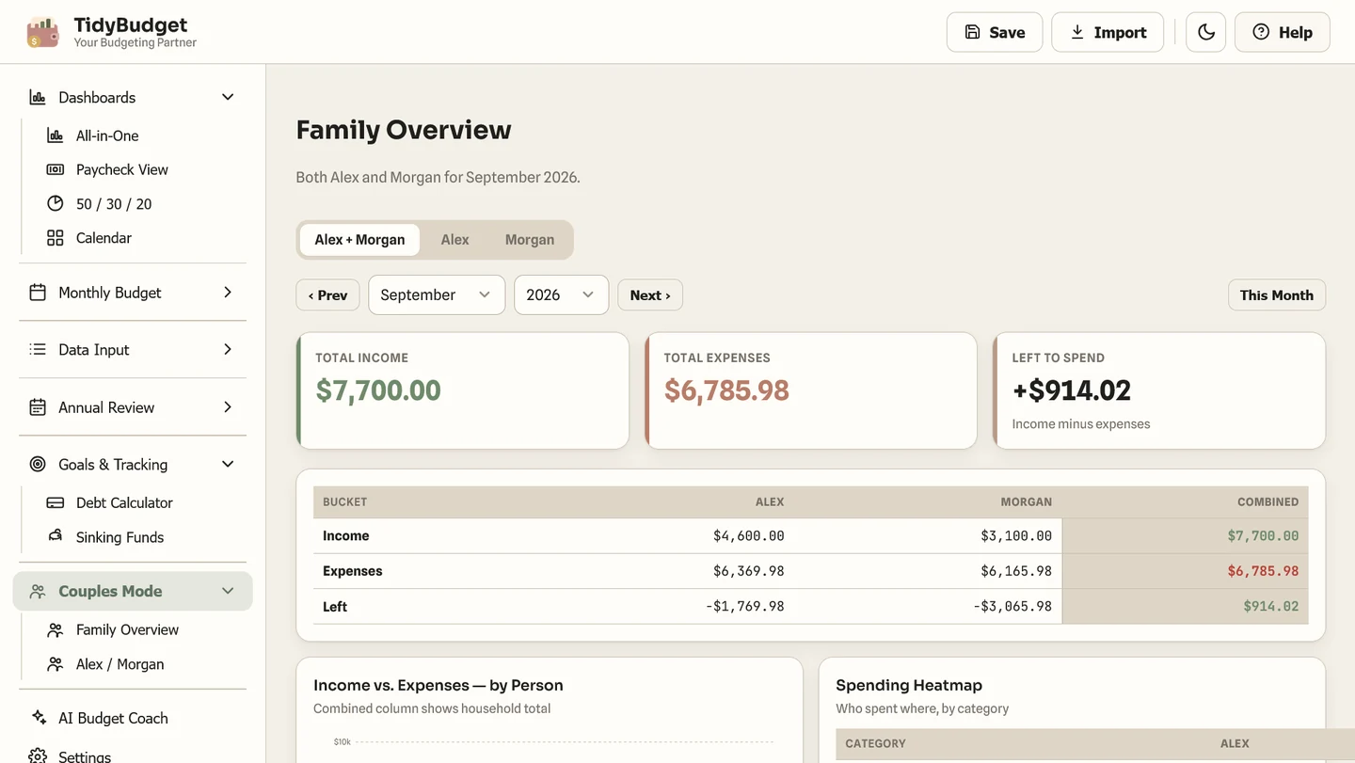Viewport: 1355px width, 763px height.
Task: Click the Calendar grid icon
Action: point(56,238)
